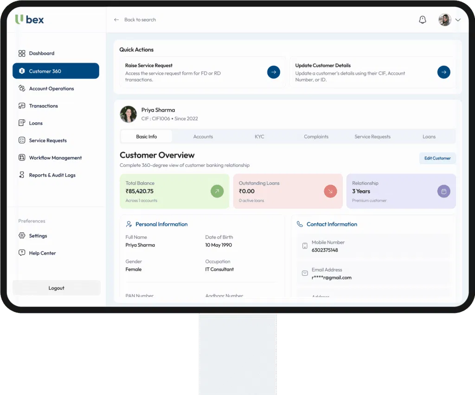Open the Dashboard menu item

(x=41, y=53)
